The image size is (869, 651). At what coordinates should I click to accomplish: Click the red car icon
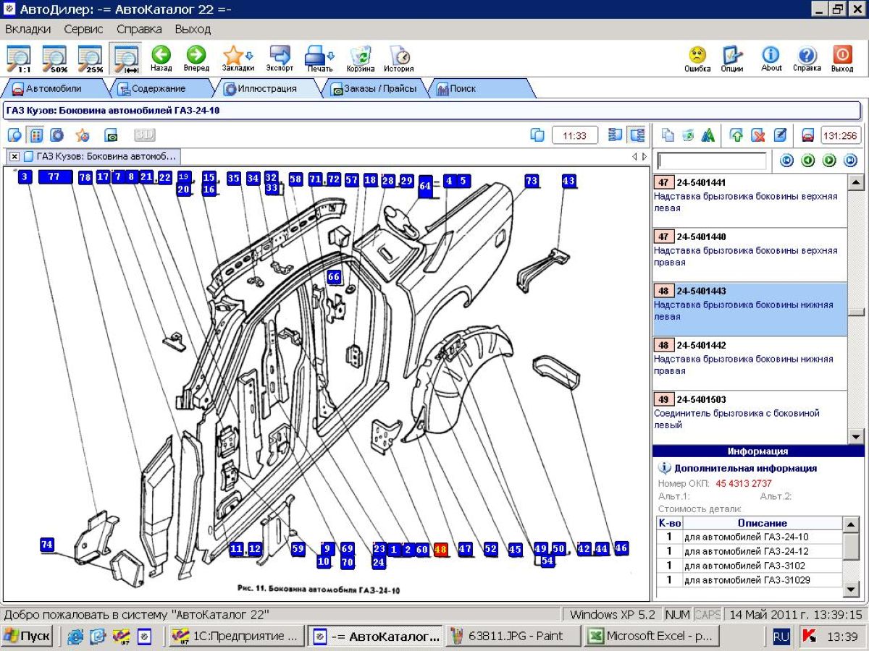point(807,135)
